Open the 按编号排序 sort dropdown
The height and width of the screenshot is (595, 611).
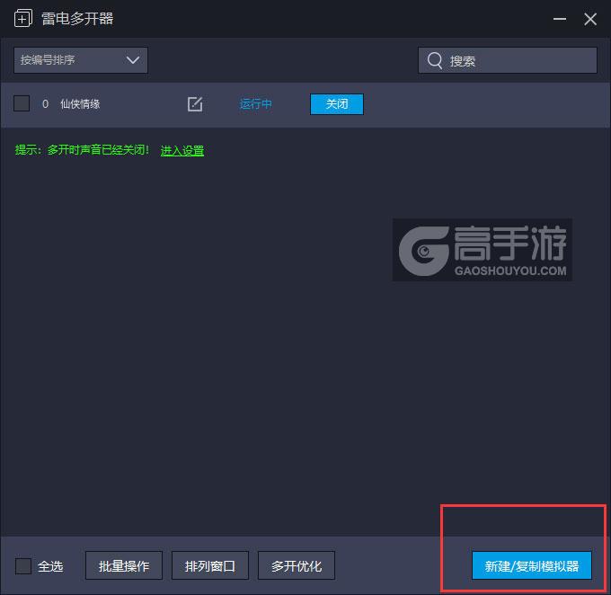81,60
